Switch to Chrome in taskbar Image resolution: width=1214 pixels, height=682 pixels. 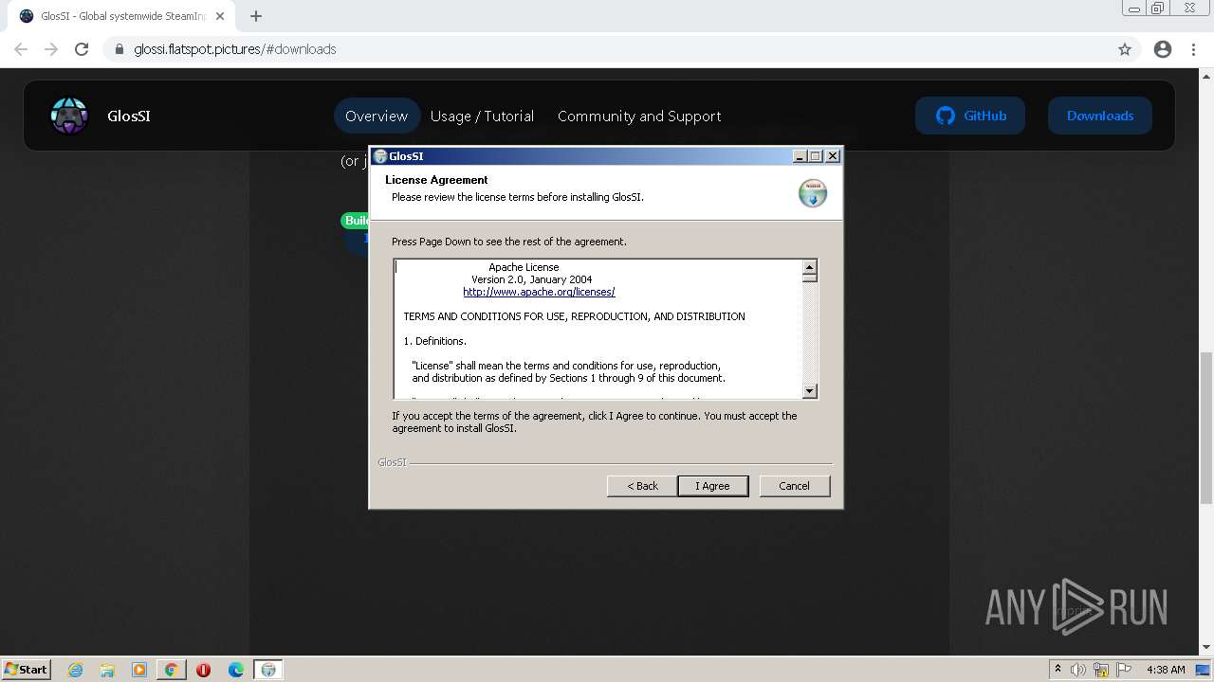click(x=171, y=670)
